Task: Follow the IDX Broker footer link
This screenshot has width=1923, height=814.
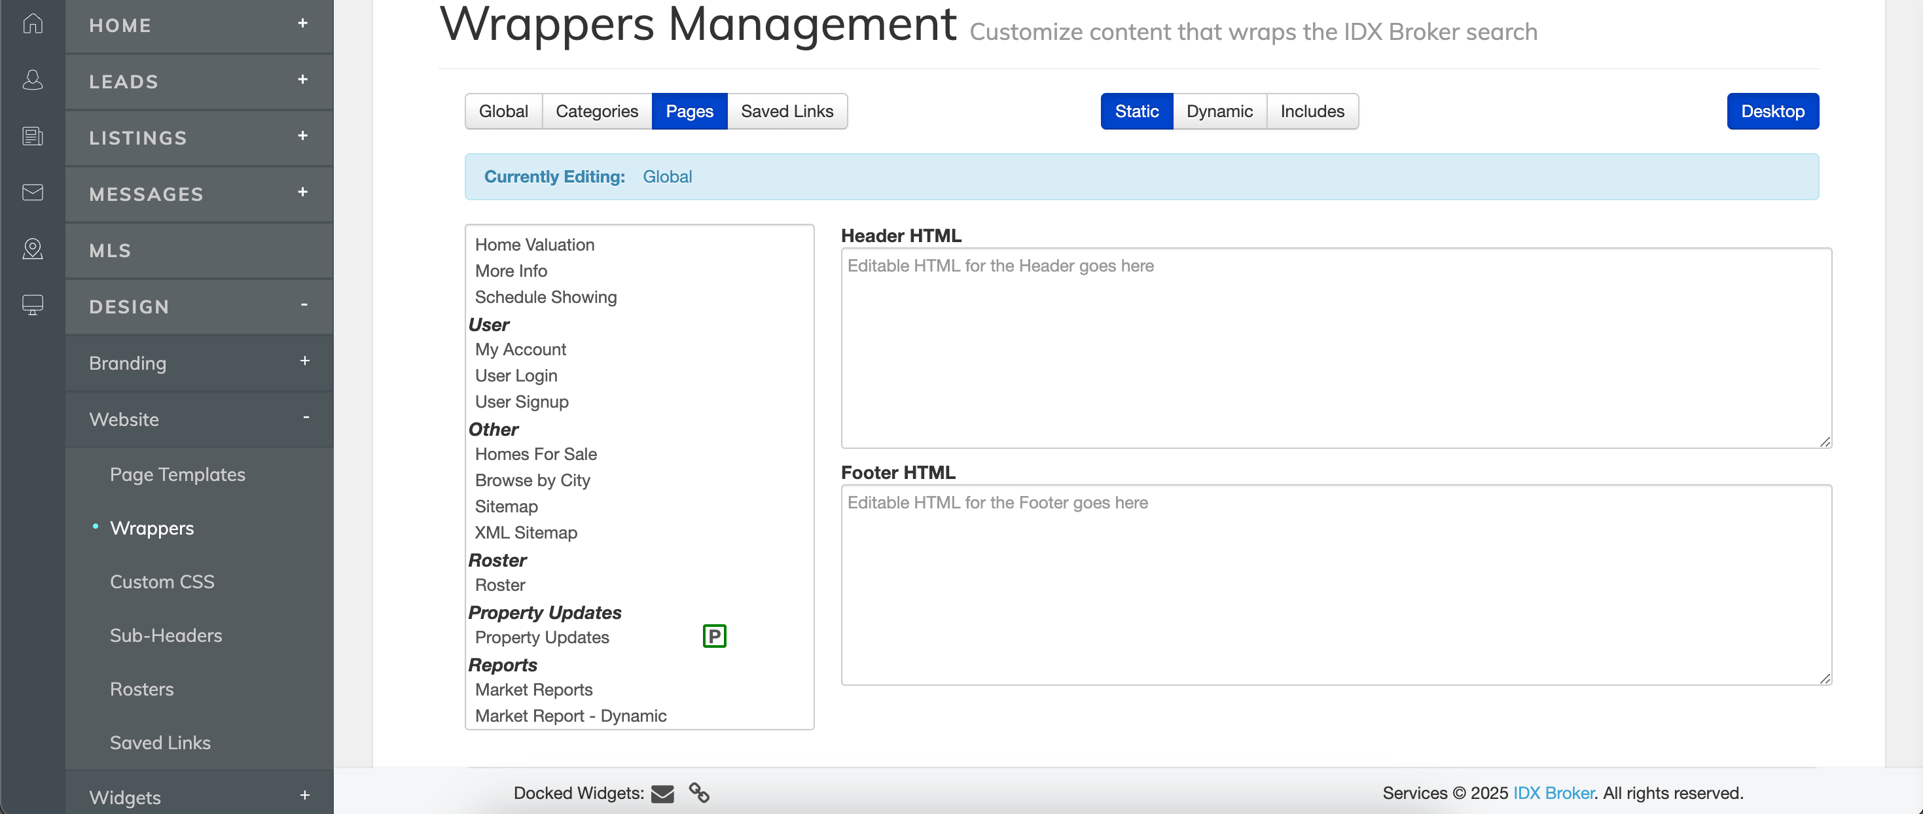Action: [1553, 793]
